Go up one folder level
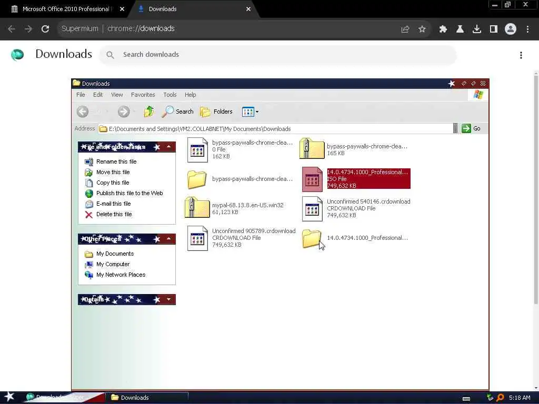 (149, 112)
